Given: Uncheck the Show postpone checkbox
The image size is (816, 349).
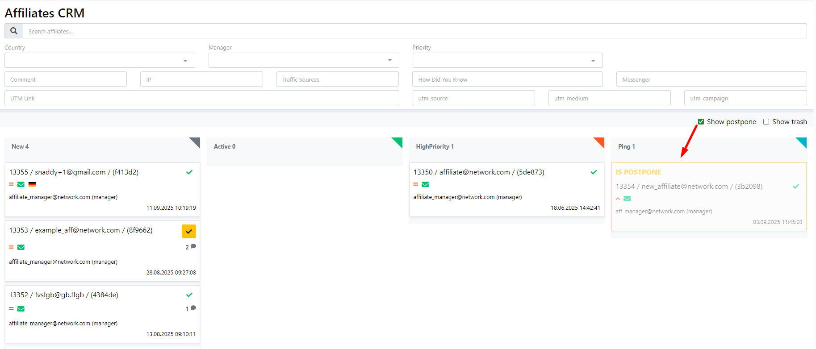Looking at the screenshot, I should (701, 122).
